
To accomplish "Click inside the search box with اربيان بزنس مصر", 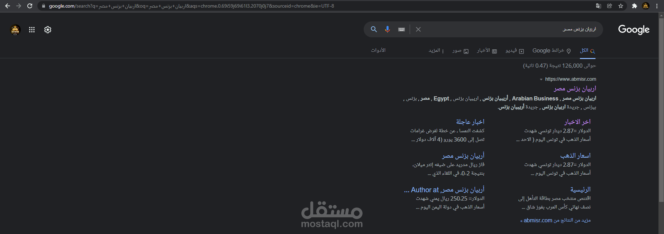I will pyautogui.click(x=510, y=29).
